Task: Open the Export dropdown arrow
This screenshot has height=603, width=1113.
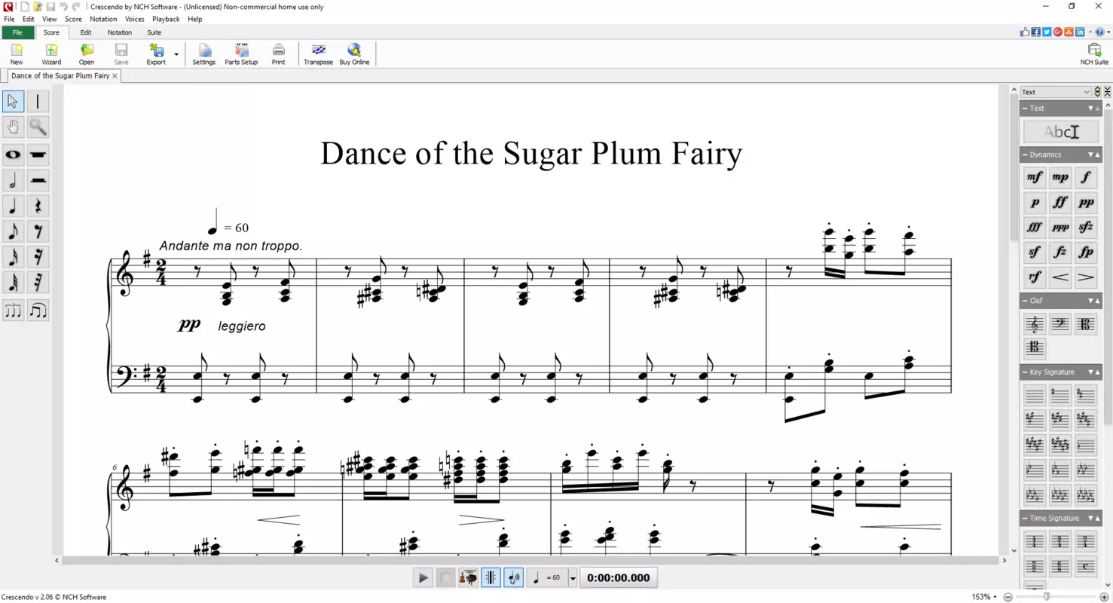Action: pos(176,54)
